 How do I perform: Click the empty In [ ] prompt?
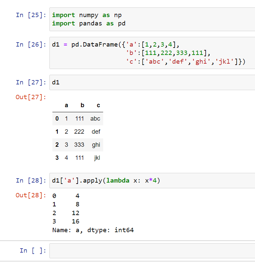tap(33, 251)
